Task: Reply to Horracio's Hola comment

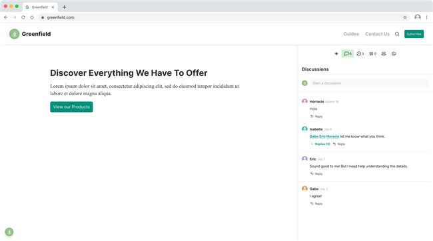Action: (x=316, y=117)
